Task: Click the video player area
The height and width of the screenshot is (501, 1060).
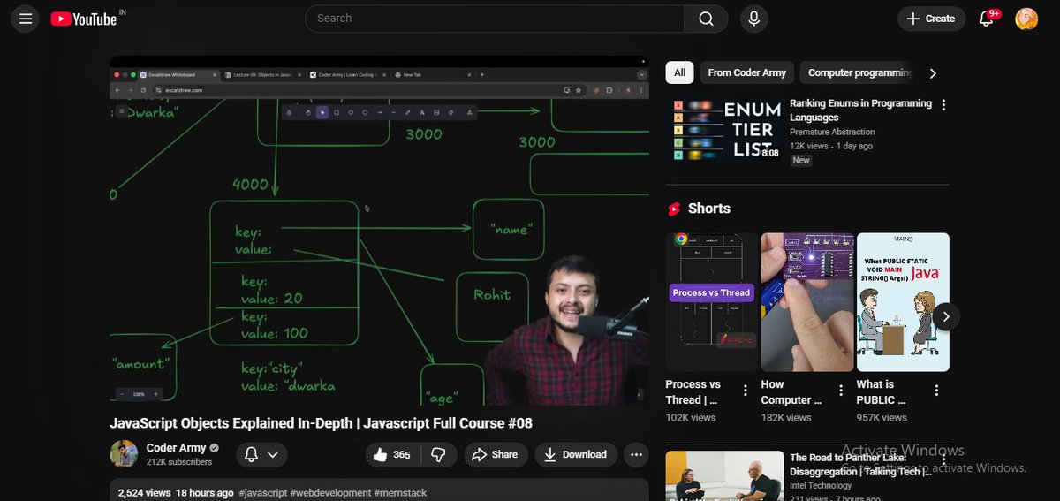Action: [379, 231]
